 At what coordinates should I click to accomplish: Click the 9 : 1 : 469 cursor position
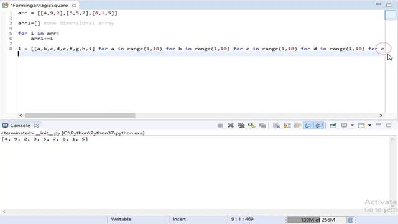pyautogui.click(x=242, y=219)
